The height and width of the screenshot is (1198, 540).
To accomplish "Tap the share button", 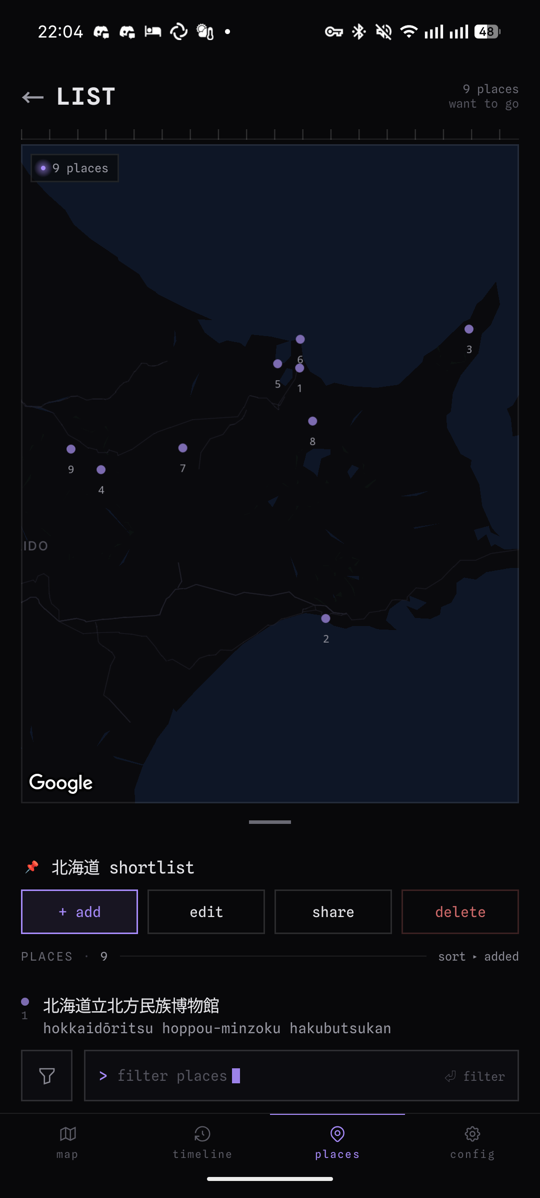I will coord(333,912).
